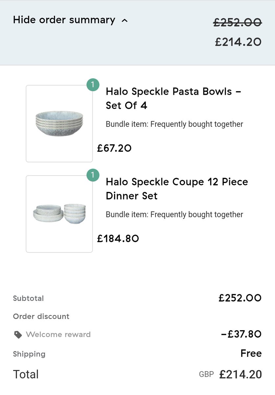Click the chevron next to Hide order summary

[x=124, y=20]
